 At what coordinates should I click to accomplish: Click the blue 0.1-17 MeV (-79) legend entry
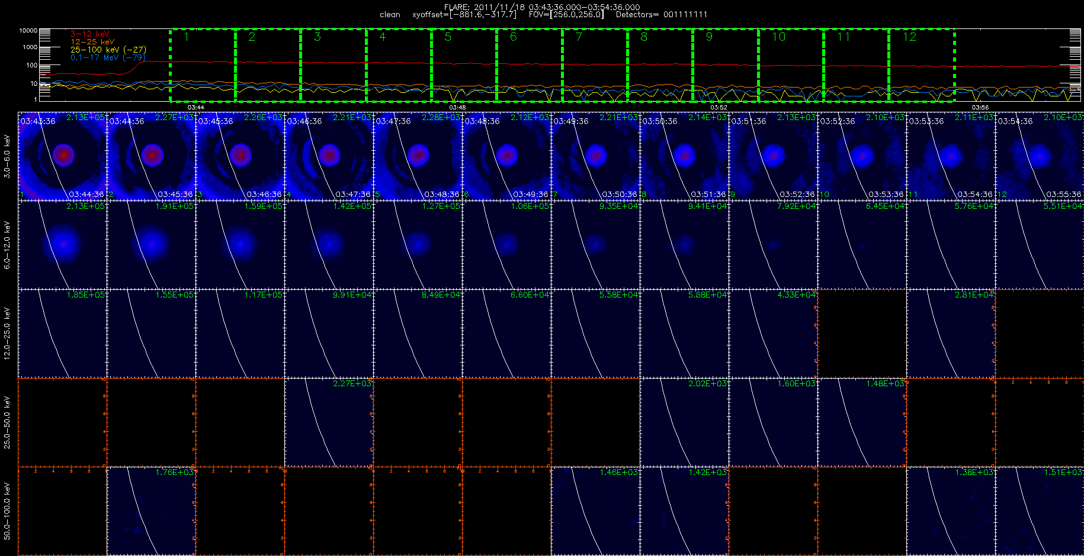click(108, 57)
